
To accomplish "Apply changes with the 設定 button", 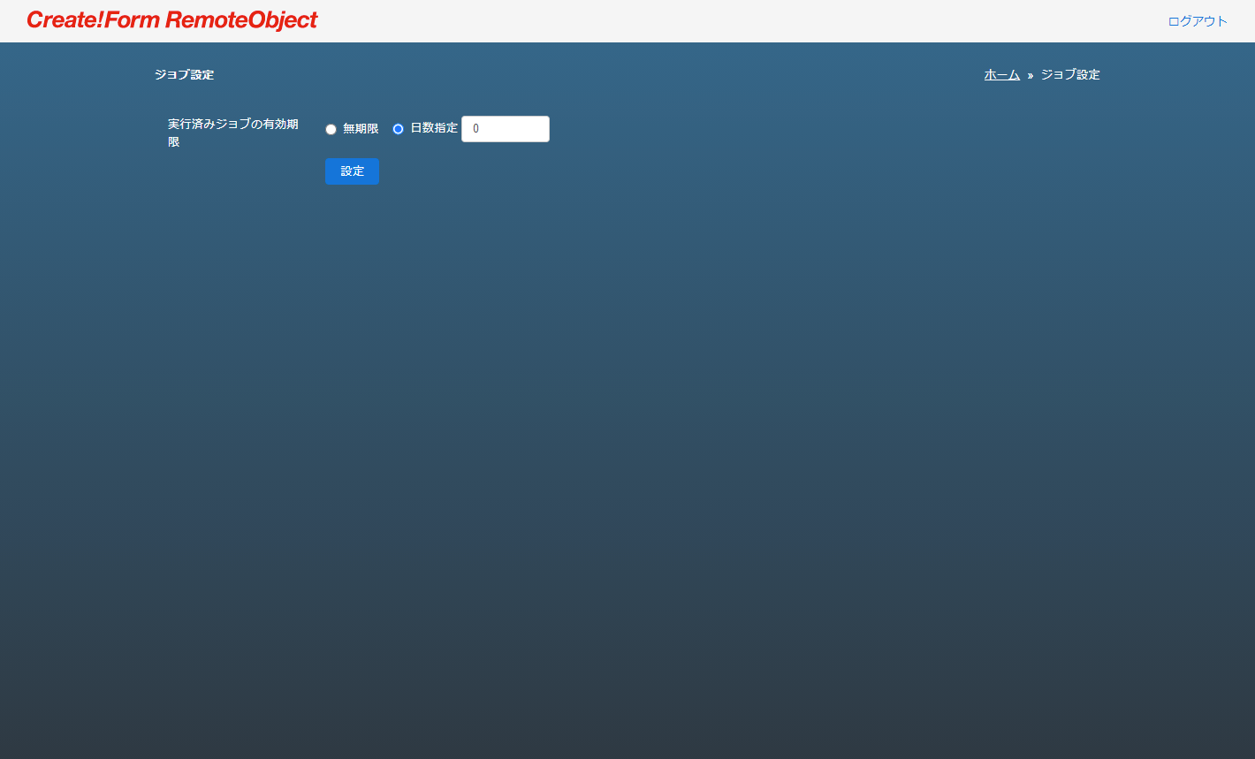I will tap(352, 171).
